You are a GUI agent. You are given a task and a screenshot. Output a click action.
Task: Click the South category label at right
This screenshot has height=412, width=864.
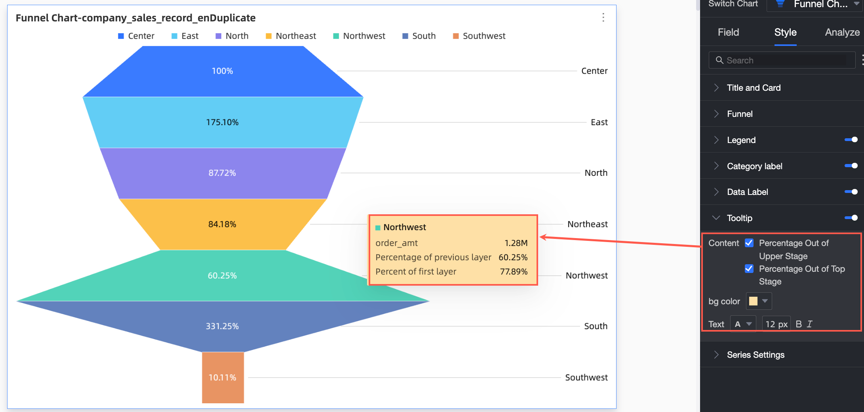pyautogui.click(x=596, y=326)
